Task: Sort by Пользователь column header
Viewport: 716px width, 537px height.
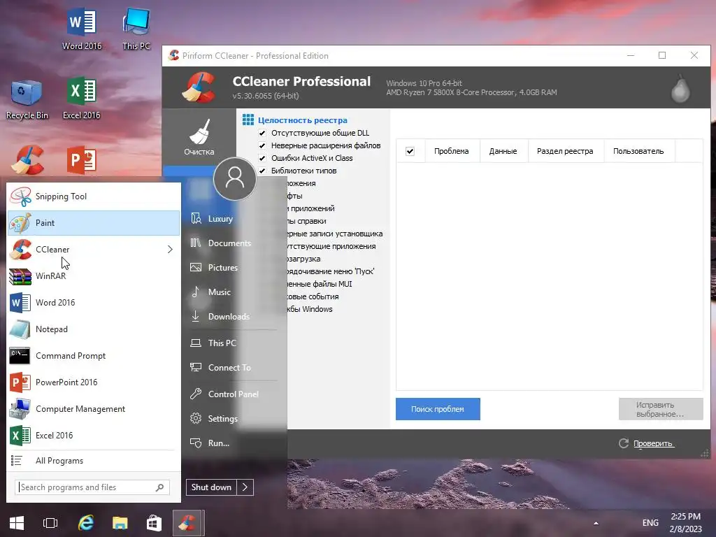Action: tap(638, 151)
